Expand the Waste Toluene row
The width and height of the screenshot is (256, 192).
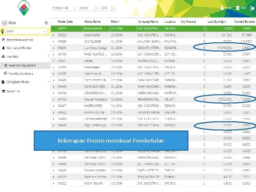point(53,183)
